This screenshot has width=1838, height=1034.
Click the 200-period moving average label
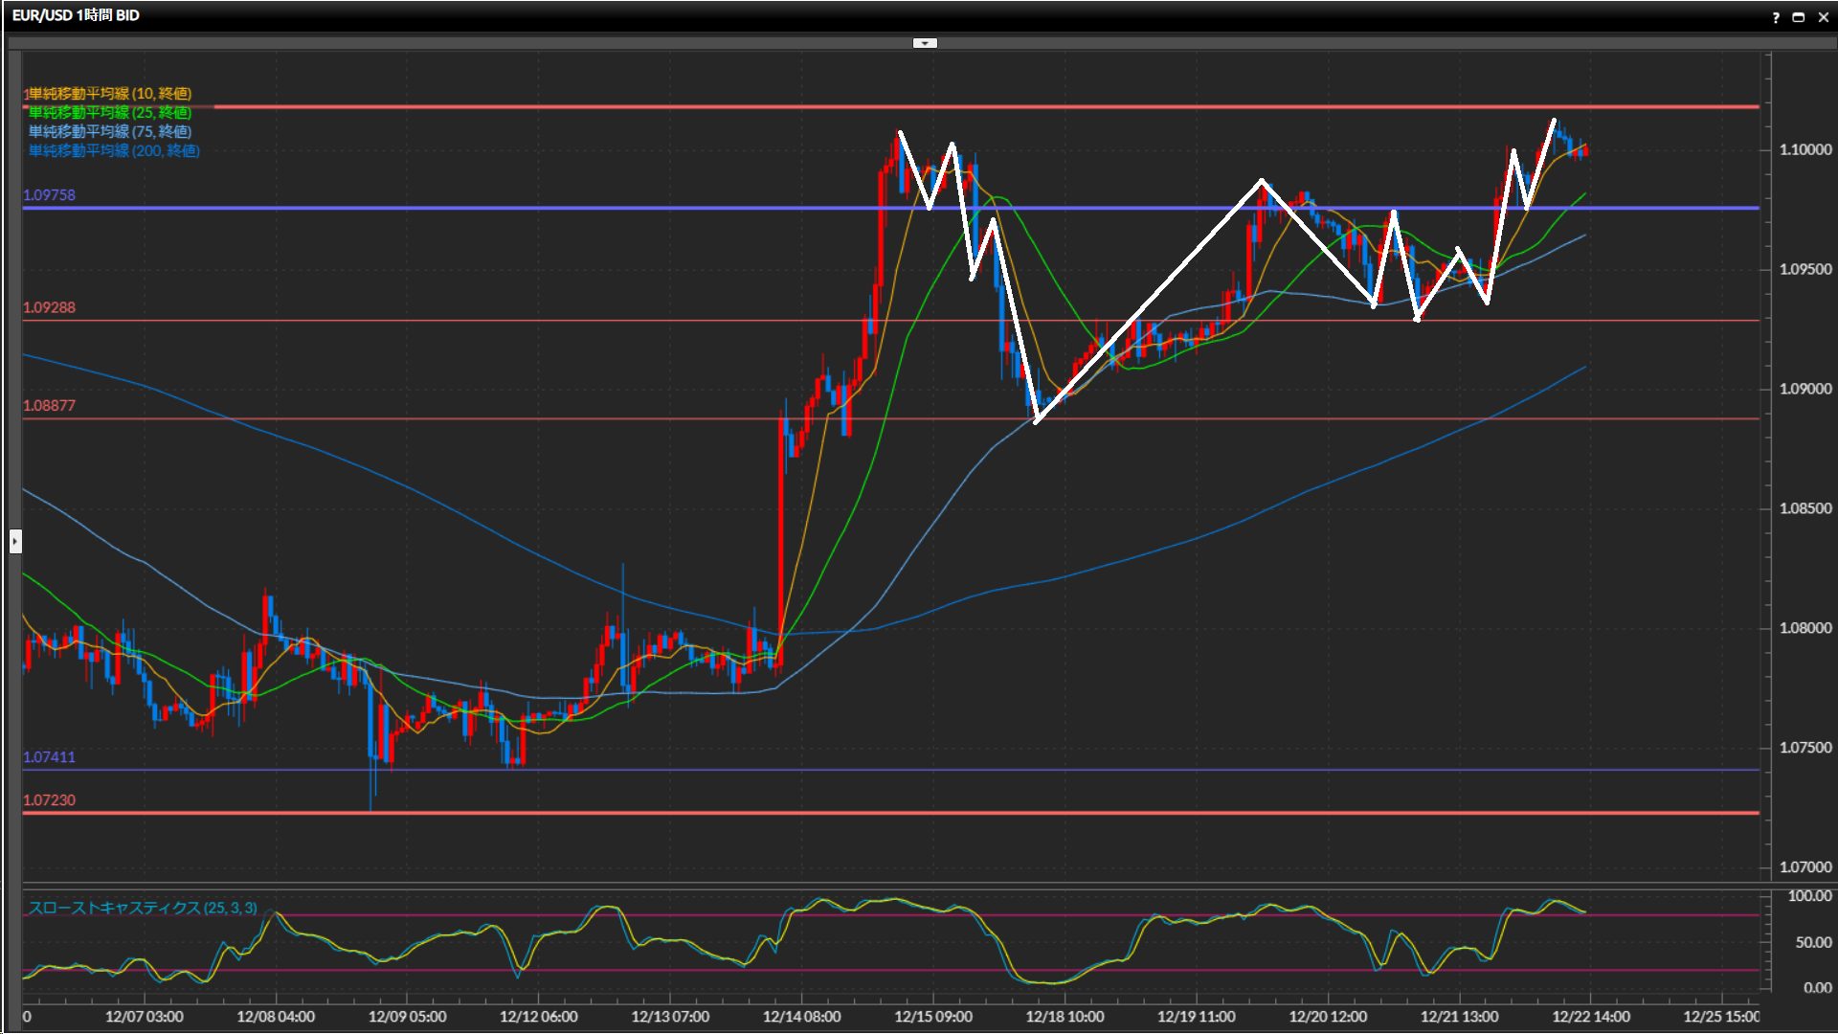click(x=113, y=150)
